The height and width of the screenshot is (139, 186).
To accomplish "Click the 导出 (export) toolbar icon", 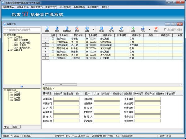I will [133, 29].
